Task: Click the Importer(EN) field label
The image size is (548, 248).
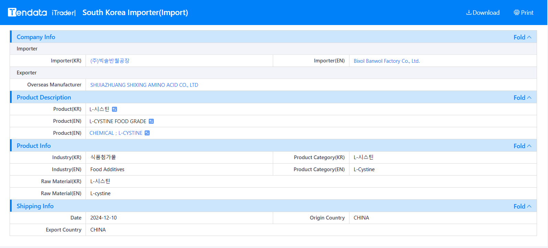Action: [329, 61]
